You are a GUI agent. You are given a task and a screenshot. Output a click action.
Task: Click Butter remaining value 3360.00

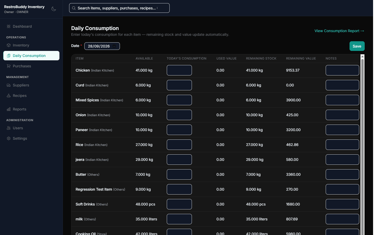[293, 174]
